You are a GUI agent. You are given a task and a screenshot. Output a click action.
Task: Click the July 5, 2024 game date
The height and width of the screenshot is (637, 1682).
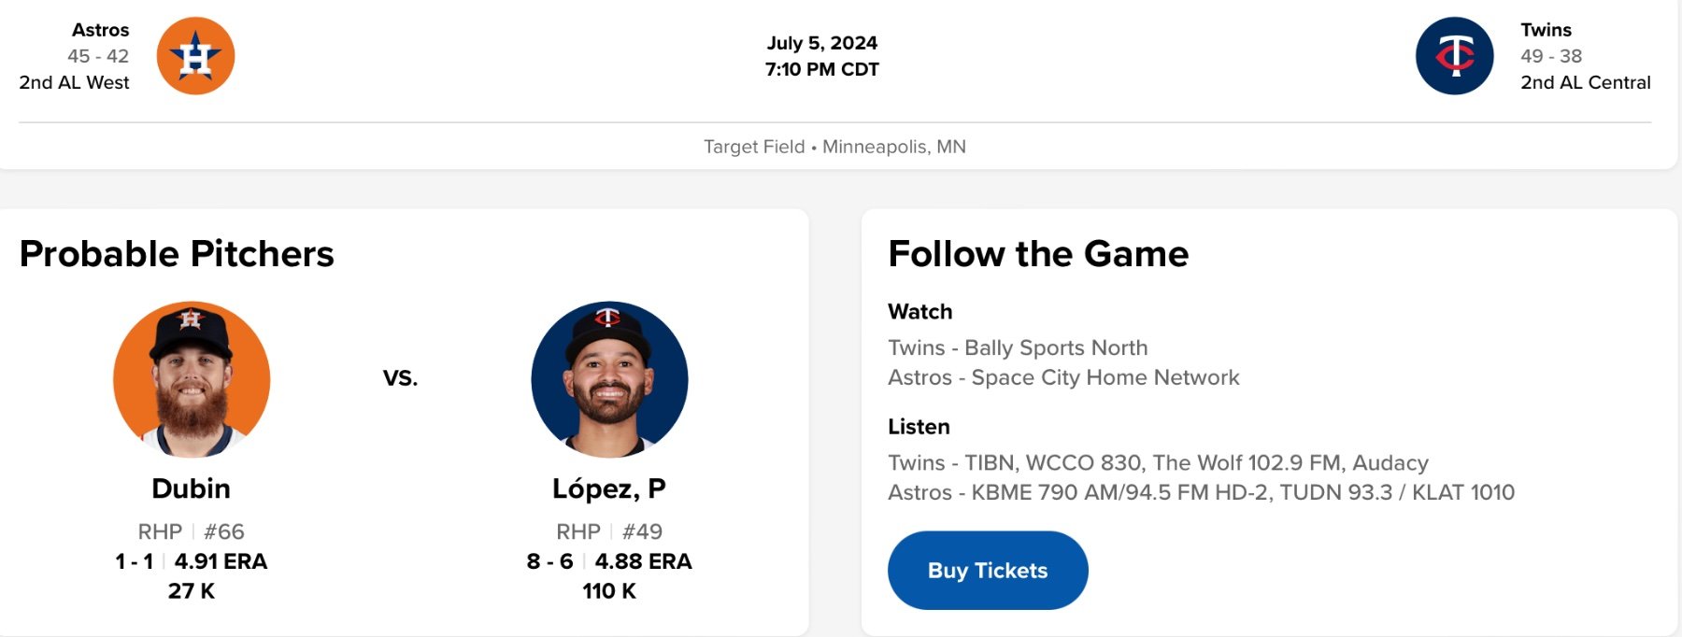821,43
